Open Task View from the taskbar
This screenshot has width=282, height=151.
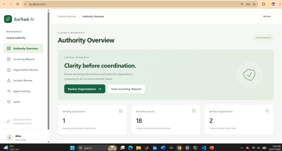click(x=122, y=148)
